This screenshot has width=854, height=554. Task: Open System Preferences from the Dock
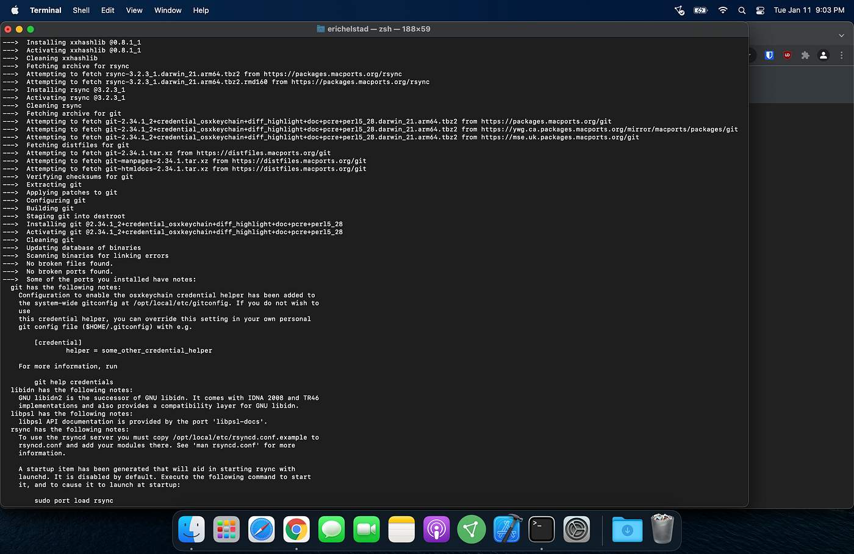tap(576, 529)
